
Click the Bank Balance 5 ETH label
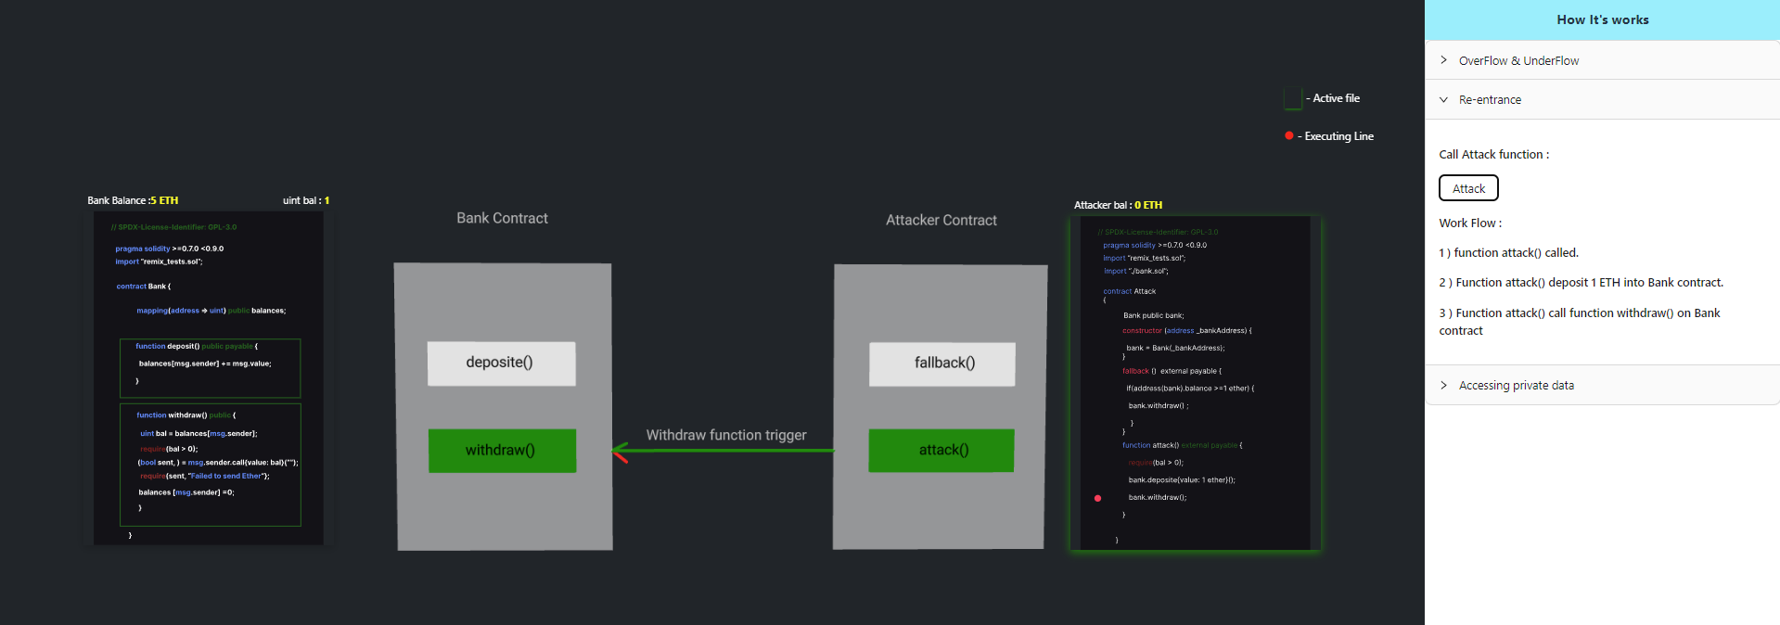click(133, 200)
